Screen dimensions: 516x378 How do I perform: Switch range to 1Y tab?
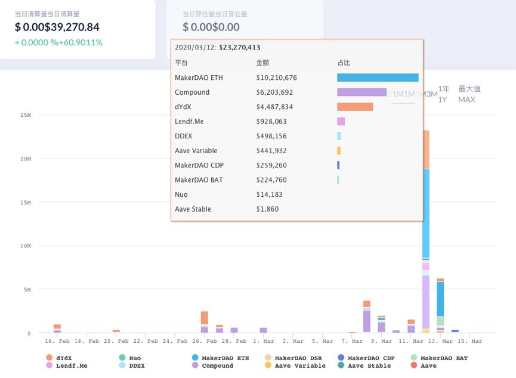tap(443, 94)
